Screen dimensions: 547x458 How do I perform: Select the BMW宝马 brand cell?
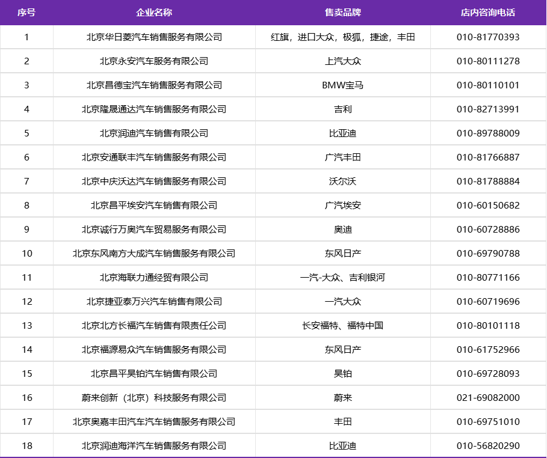click(x=343, y=85)
